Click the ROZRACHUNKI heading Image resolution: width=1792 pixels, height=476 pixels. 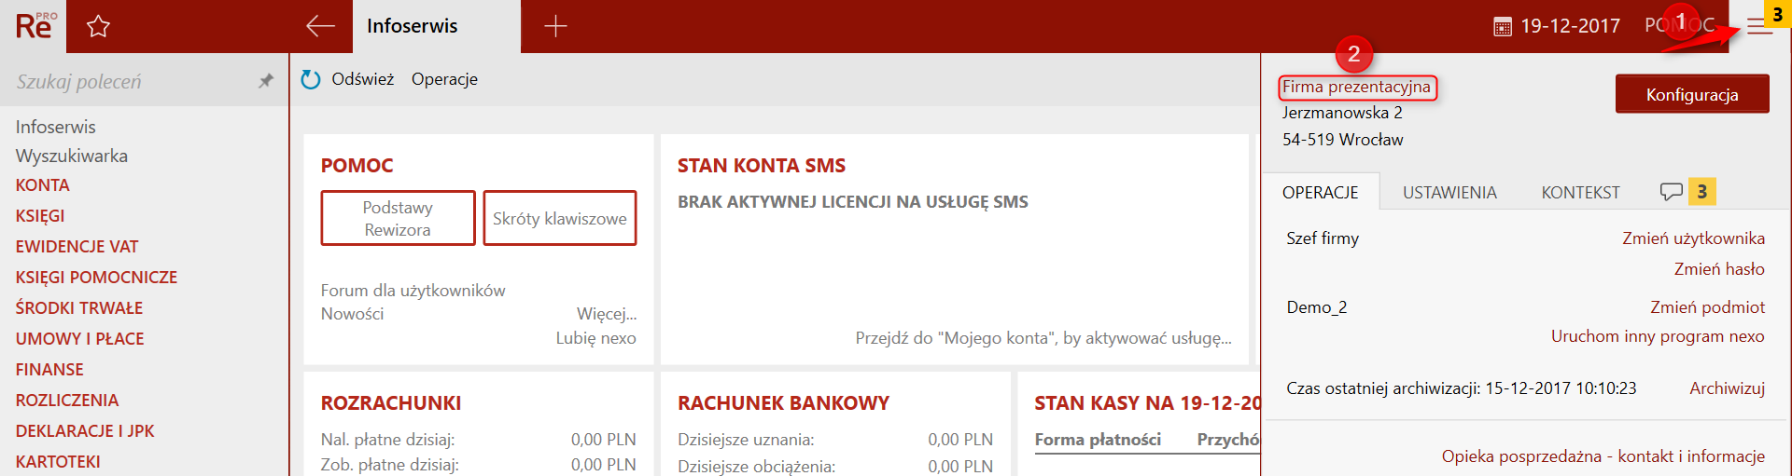point(391,403)
